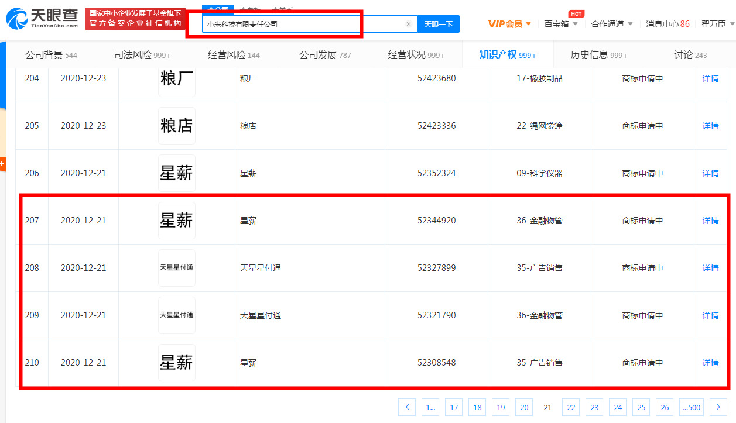The height and width of the screenshot is (423, 736).
Task: Open the 天星星付通 trademark image in row 209
Action: click(x=177, y=315)
